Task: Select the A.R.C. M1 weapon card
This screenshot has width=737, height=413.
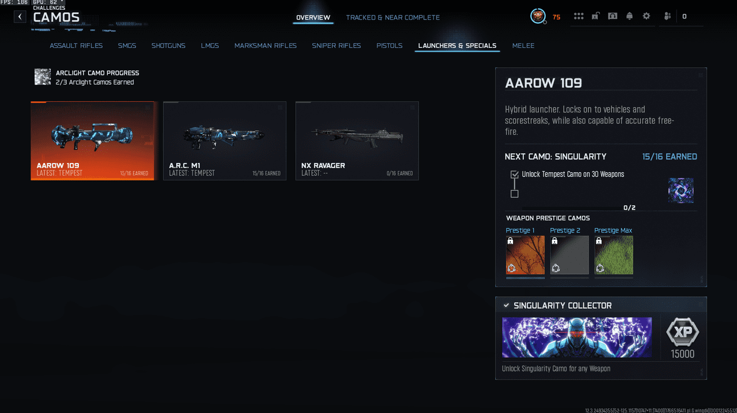Action: tap(225, 141)
